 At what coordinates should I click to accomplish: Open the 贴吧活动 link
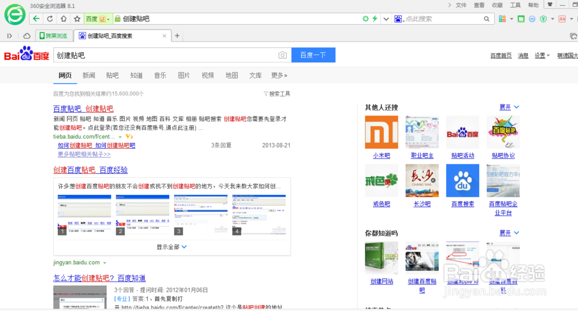click(462, 156)
